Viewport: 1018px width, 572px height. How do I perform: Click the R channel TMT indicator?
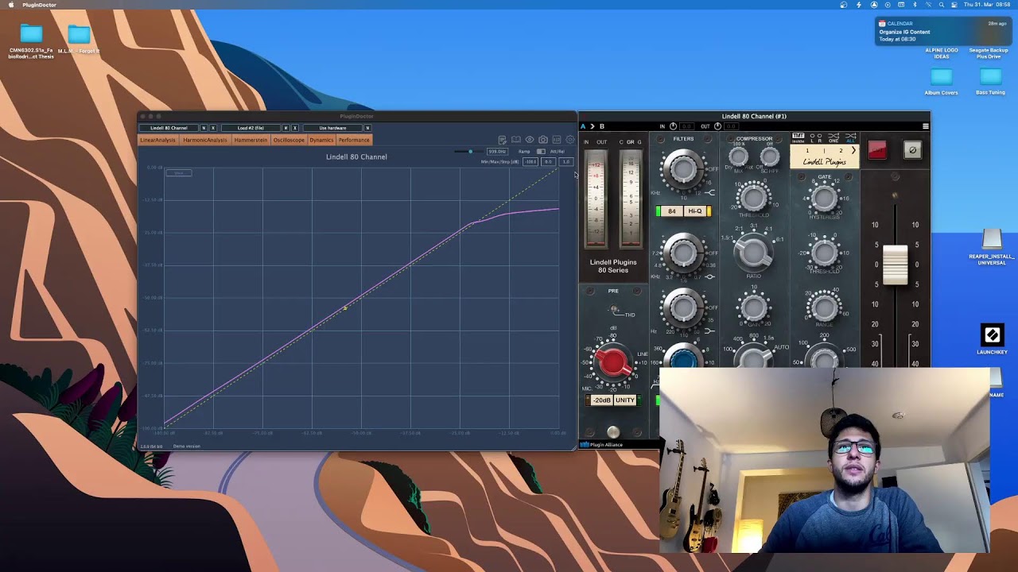click(820, 138)
